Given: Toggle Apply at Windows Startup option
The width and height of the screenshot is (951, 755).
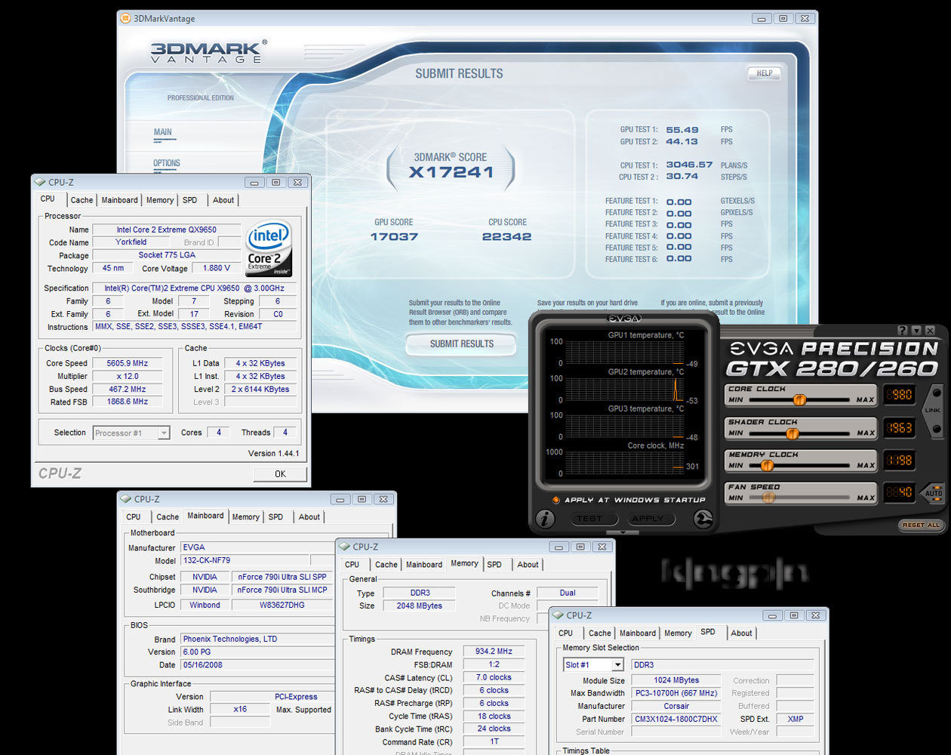Looking at the screenshot, I should [556, 500].
